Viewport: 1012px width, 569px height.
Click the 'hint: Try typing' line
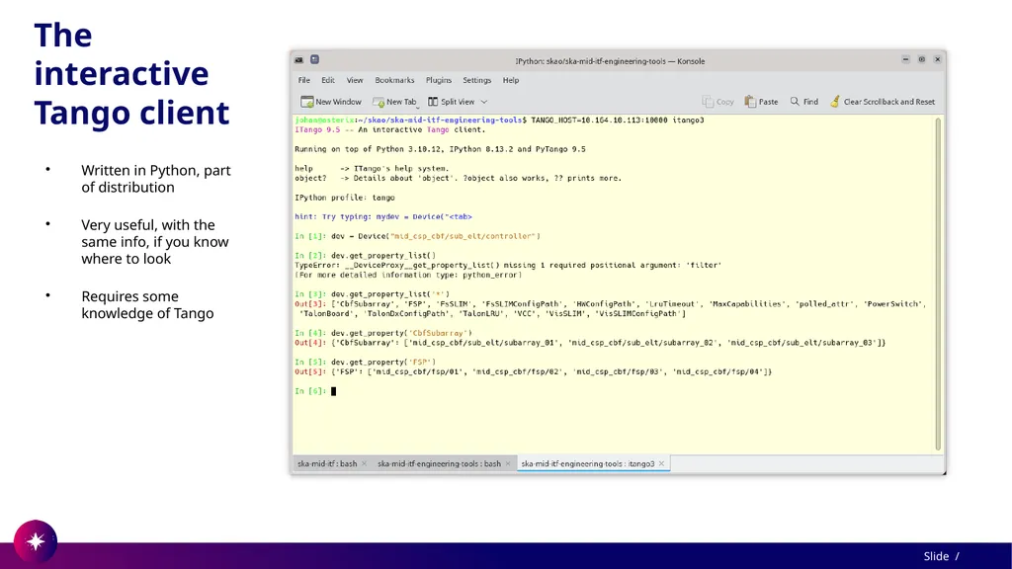click(383, 216)
